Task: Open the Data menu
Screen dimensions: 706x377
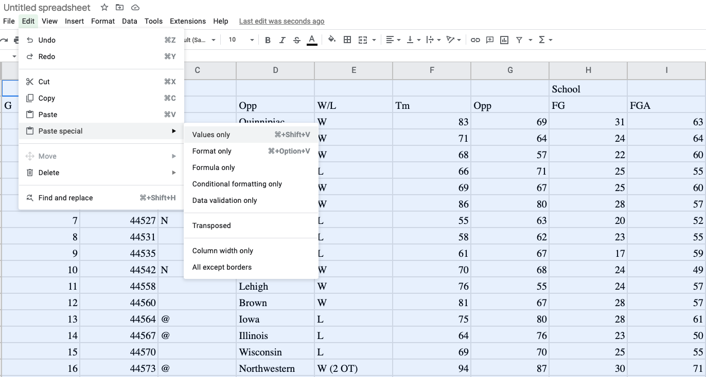Action: 129,21
